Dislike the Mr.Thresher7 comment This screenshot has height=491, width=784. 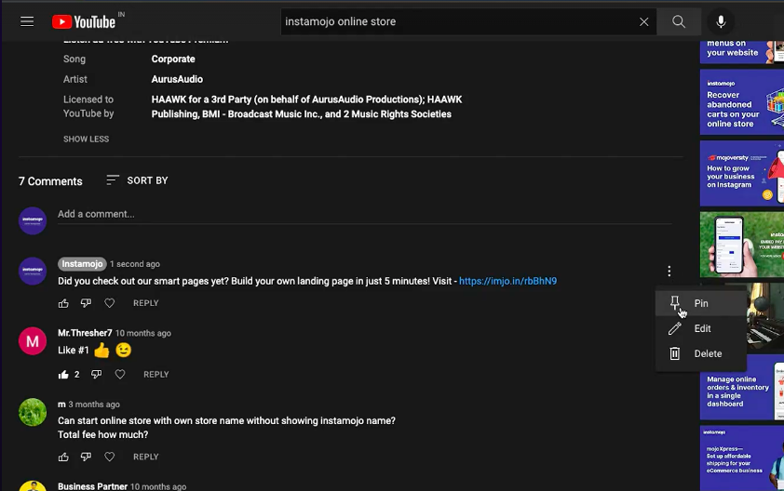click(96, 375)
